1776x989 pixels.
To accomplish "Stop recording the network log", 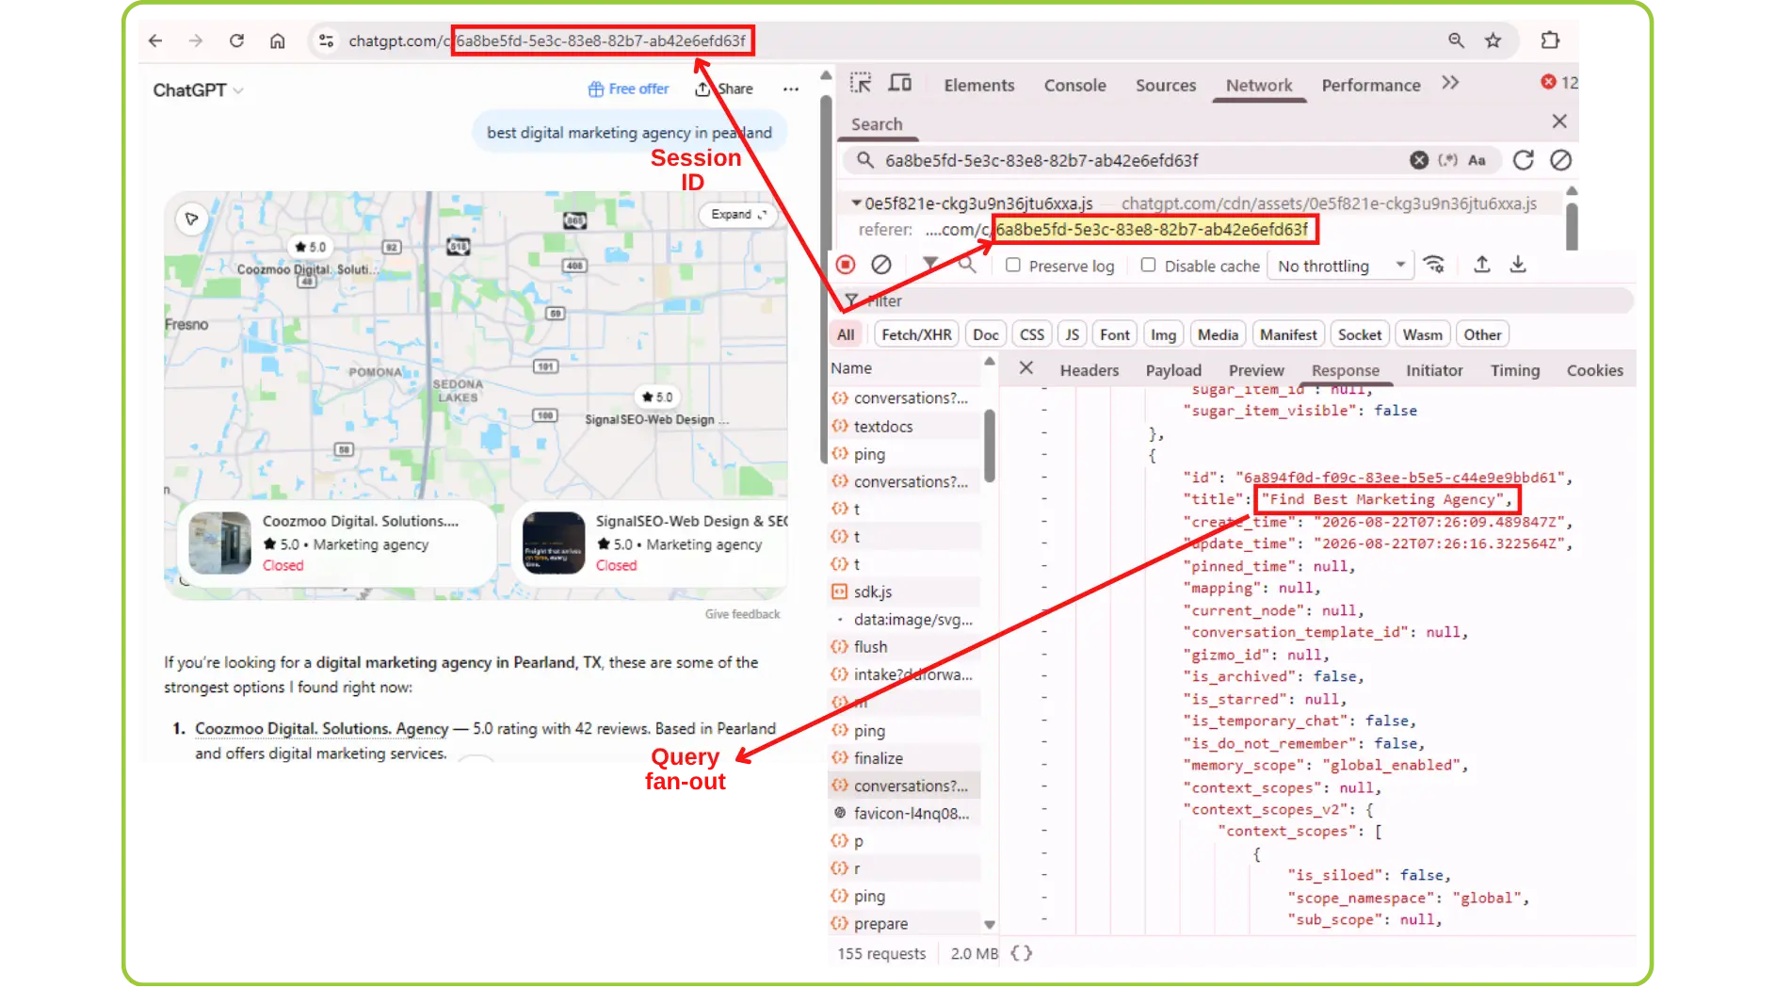I will (x=846, y=265).
